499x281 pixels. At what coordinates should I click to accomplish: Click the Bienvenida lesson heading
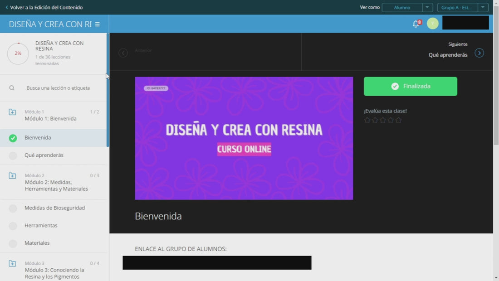(158, 216)
